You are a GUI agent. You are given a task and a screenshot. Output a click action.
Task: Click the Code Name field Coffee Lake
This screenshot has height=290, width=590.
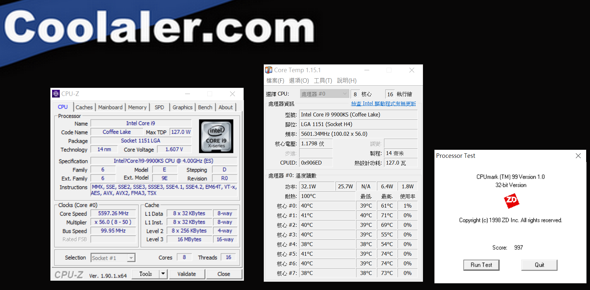[117, 132]
